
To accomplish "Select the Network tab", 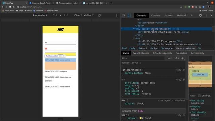I will (x=182, y=15).
